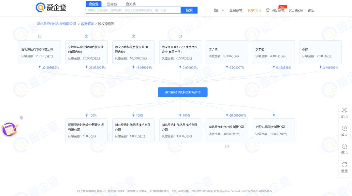This screenshot has width=352, height=196.
Task: Open the 上海铂星科技有限公司 card
Action: tap(274, 130)
